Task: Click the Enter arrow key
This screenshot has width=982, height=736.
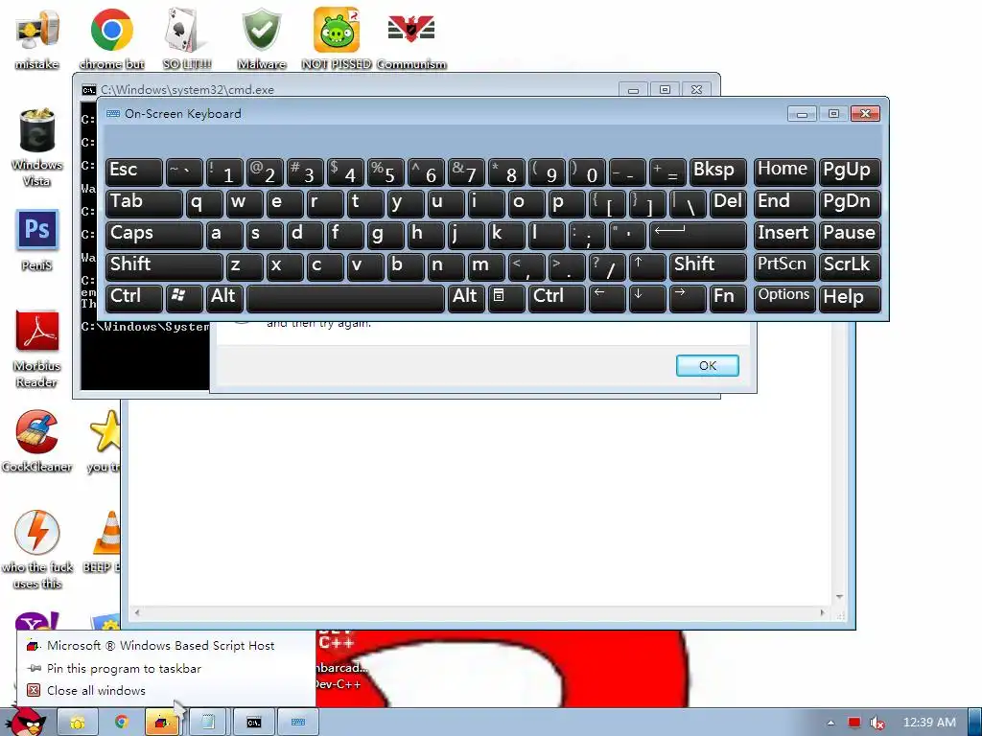Action: pyautogui.click(x=698, y=235)
